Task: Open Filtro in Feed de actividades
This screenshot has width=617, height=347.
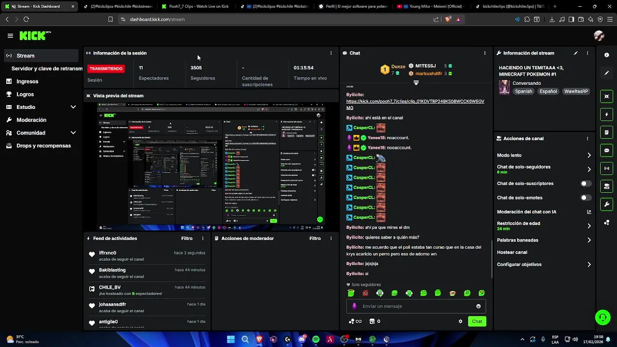Action: (x=187, y=239)
